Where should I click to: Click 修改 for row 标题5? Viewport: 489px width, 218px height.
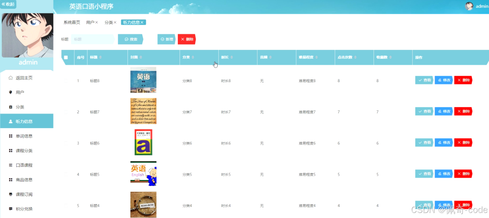(444, 174)
